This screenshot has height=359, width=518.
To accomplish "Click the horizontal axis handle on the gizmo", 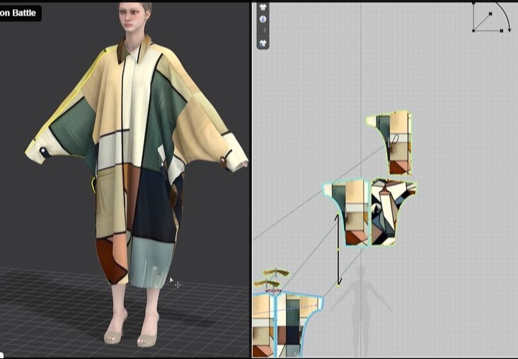I will tap(501, 30).
